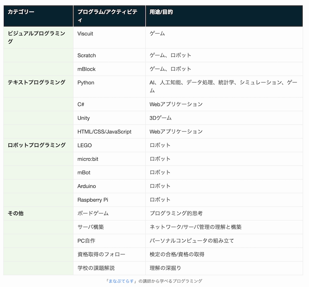The image size is (309, 287).
Task: Select the 検定の合格/資格の取得 cell
Action: [224, 254]
